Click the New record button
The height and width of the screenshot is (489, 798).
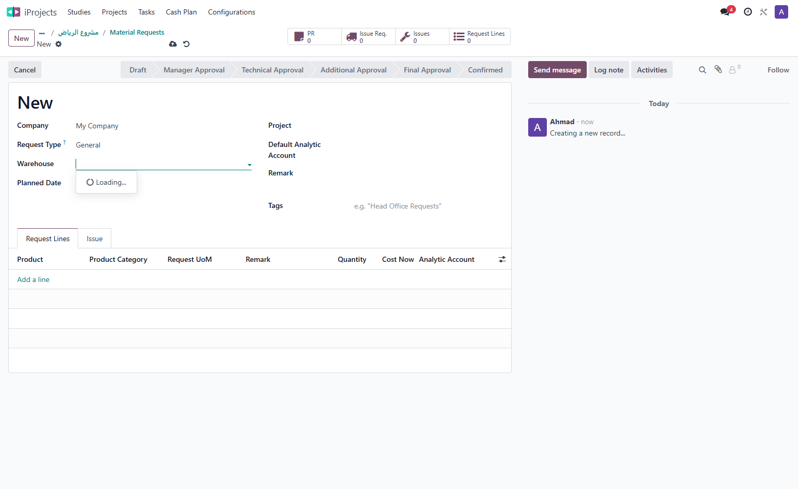[22, 38]
